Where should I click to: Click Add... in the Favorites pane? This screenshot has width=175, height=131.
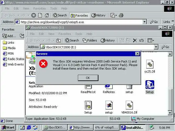pyautogui.click(x=9, y=36)
